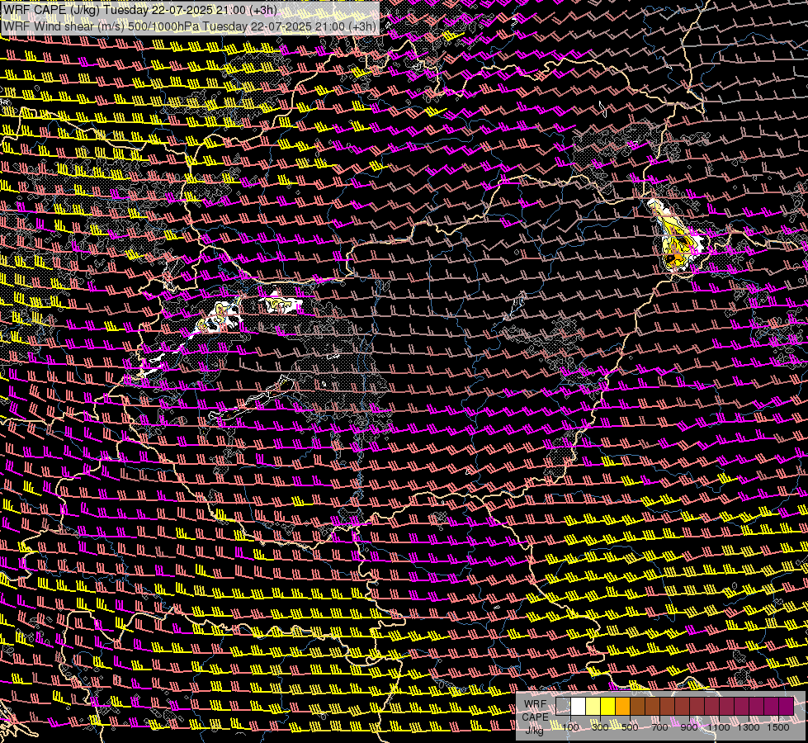808x743 pixels.
Task: Click legend value '100'
Action: pyautogui.click(x=570, y=727)
